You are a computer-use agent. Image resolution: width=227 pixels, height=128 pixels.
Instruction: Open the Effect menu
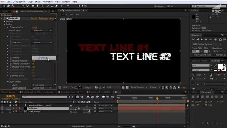click(x=38, y=2)
